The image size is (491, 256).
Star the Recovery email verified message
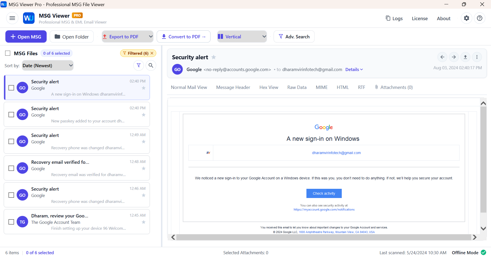pyautogui.click(x=144, y=168)
